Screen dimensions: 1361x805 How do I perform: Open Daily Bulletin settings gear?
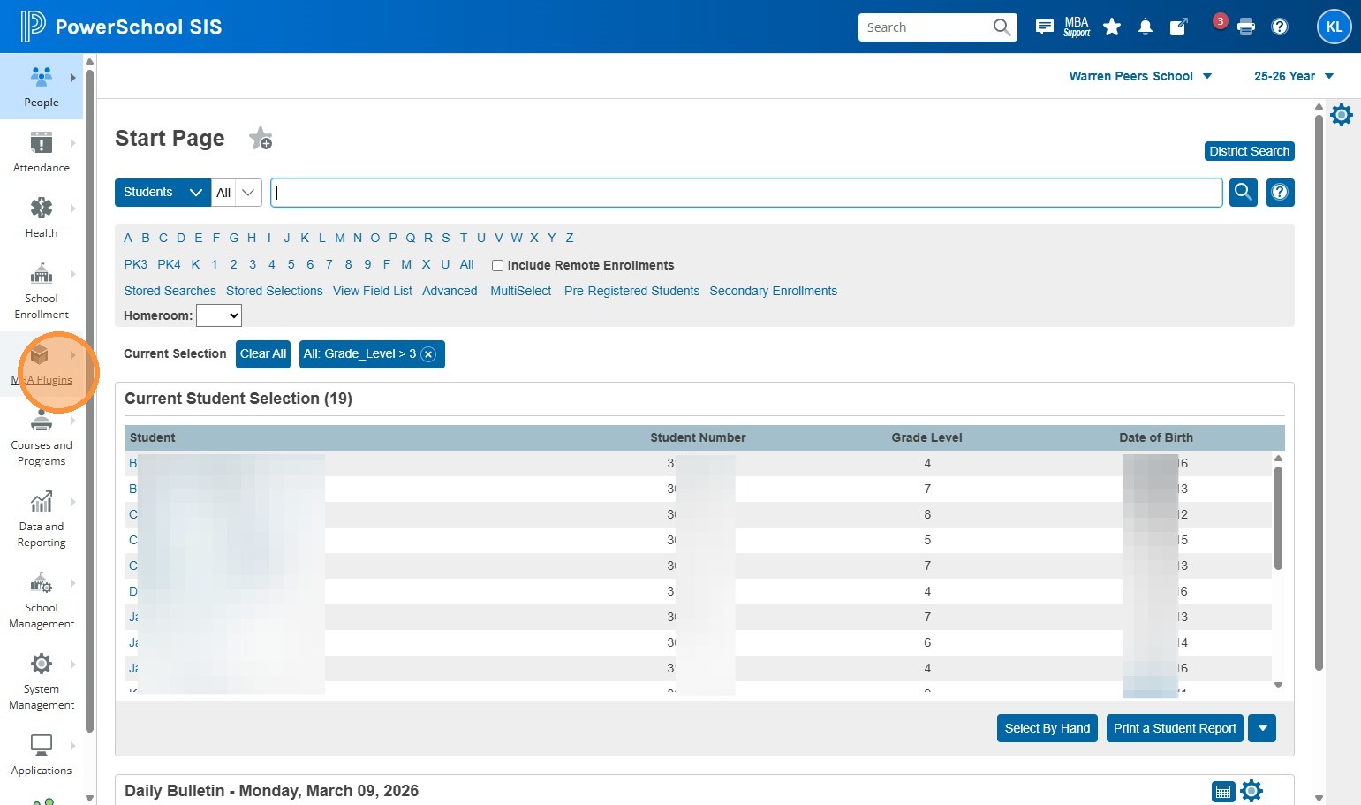(x=1251, y=791)
